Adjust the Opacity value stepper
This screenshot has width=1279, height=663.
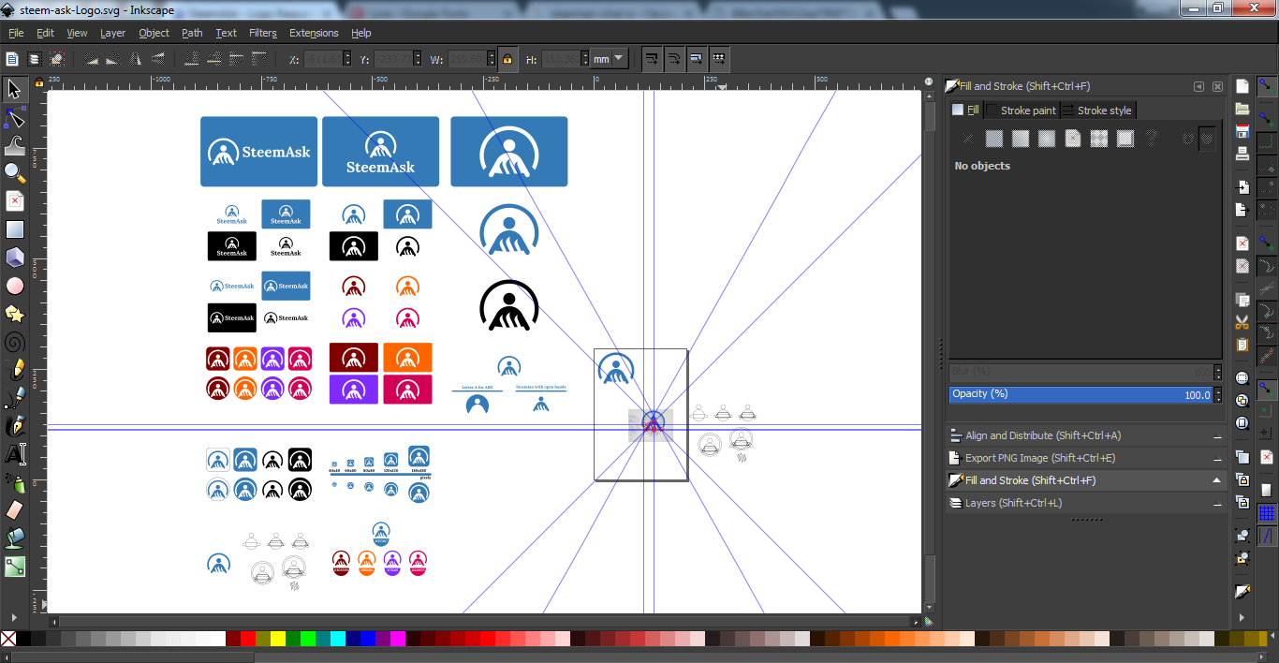(1218, 395)
